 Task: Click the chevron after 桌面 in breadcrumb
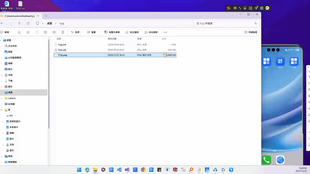pos(55,24)
